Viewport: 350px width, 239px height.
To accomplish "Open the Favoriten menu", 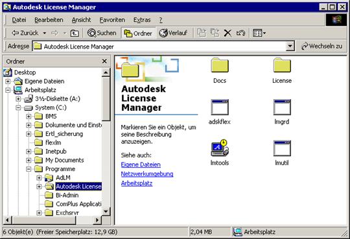I will click(112, 20).
